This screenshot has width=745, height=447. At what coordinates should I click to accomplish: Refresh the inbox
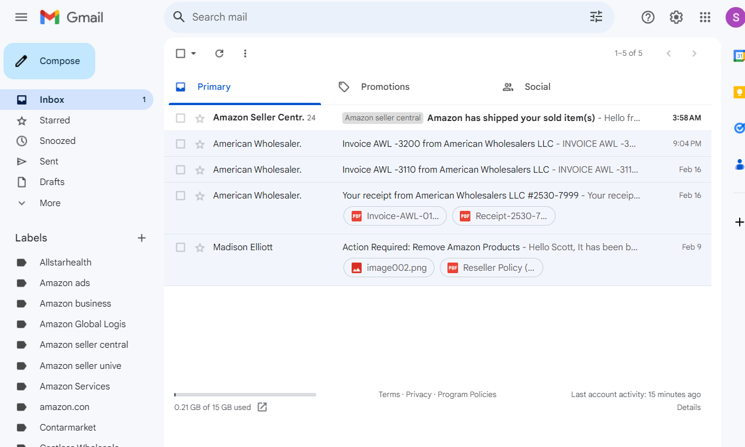(219, 53)
